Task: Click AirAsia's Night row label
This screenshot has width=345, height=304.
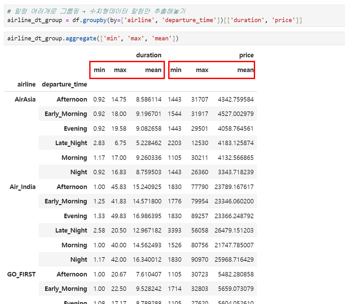Action: point(79,172)
